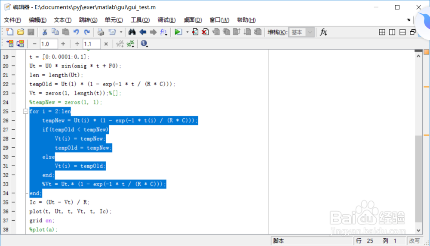The width and height of the screenshot is (430, 246).
Task: Open the 跳转(G) menu
Action: (88, 20)
